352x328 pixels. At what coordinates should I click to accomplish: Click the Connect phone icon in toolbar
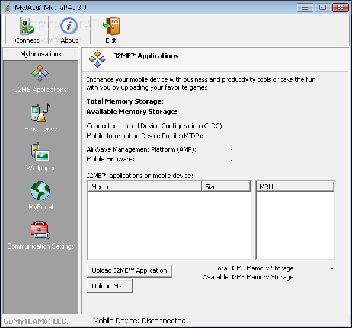click(27, 26)
